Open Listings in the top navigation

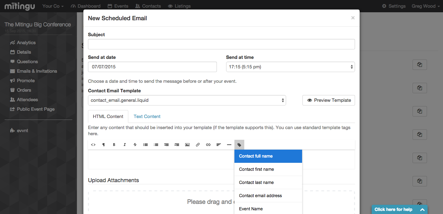click(x=179, y=6)
